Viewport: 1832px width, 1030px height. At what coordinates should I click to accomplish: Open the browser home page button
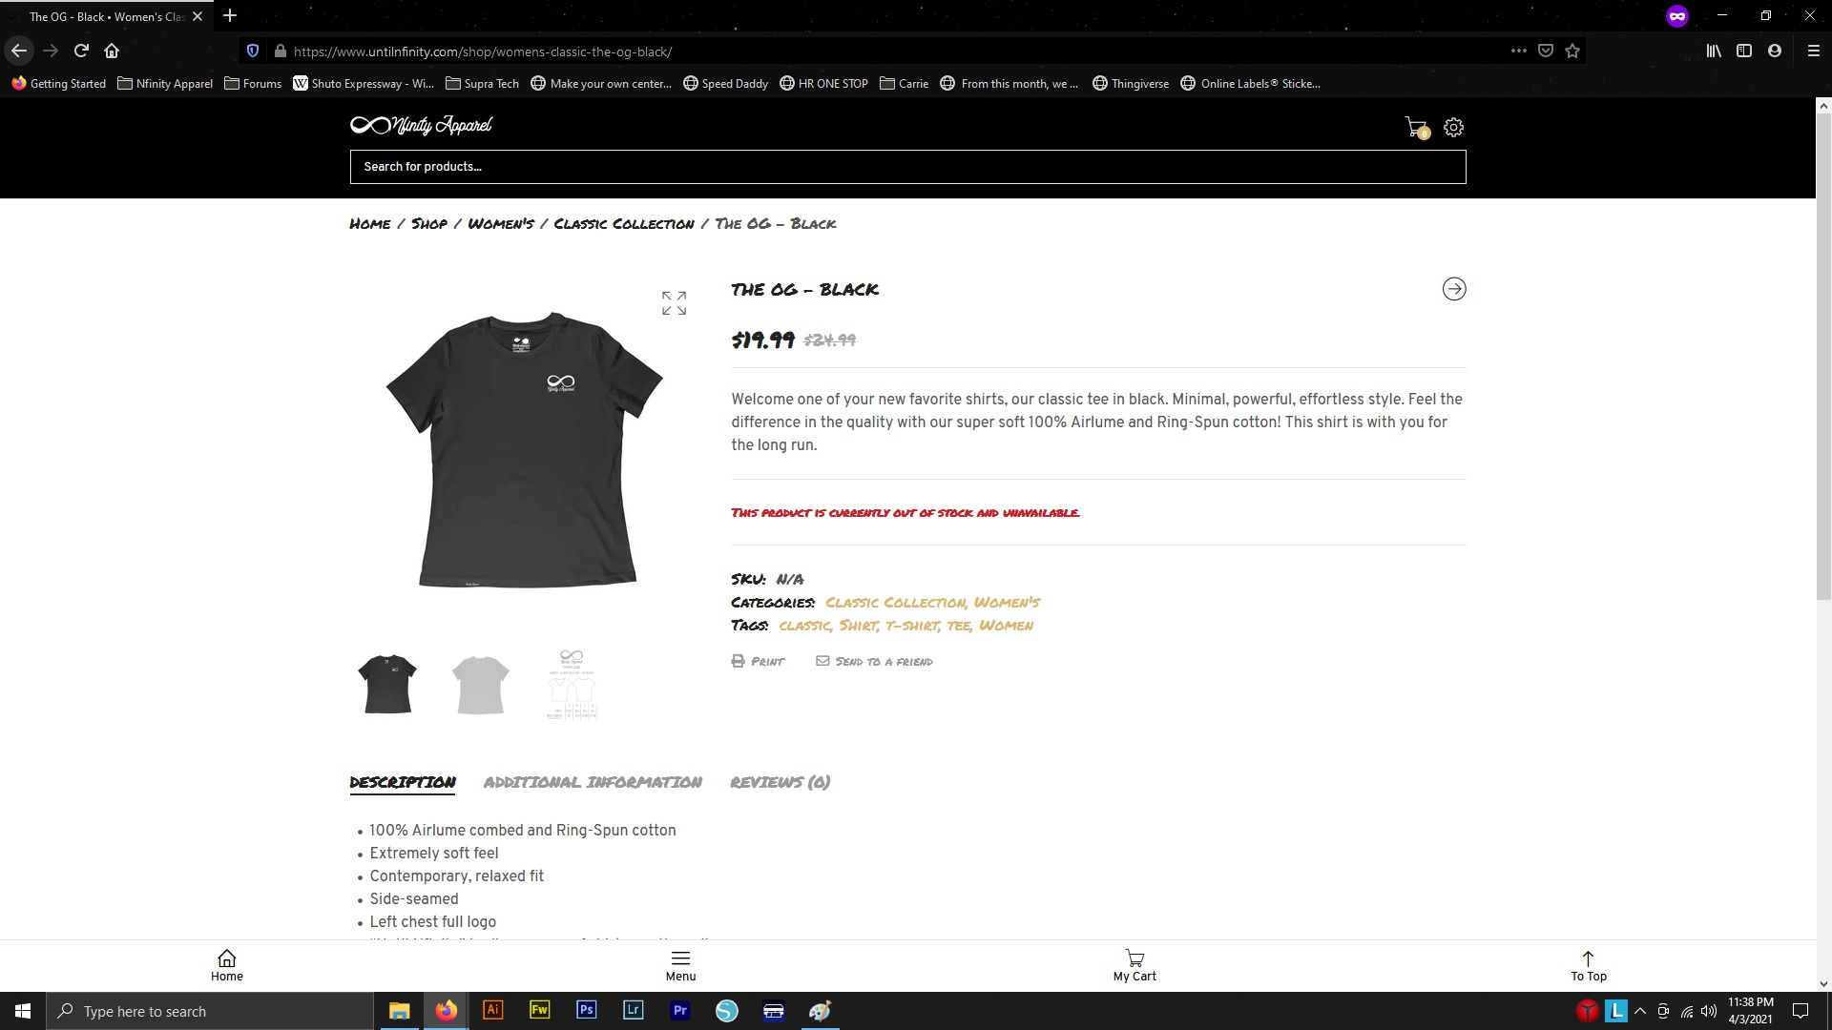pyautogui.click(x=112, y=51)
